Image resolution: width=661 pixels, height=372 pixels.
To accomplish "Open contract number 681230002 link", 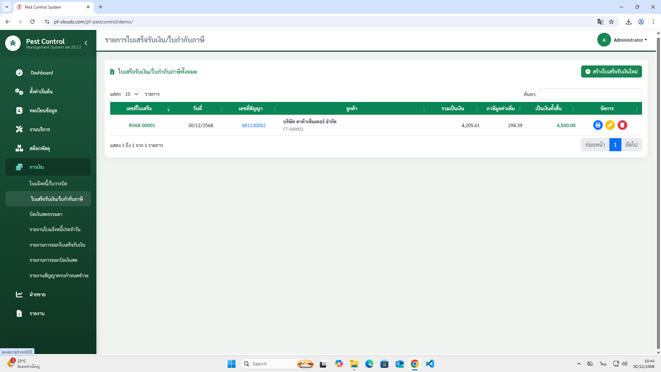I will [254, 125].
